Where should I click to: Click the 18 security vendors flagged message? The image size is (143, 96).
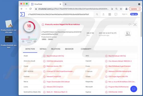tap(62, 25)
